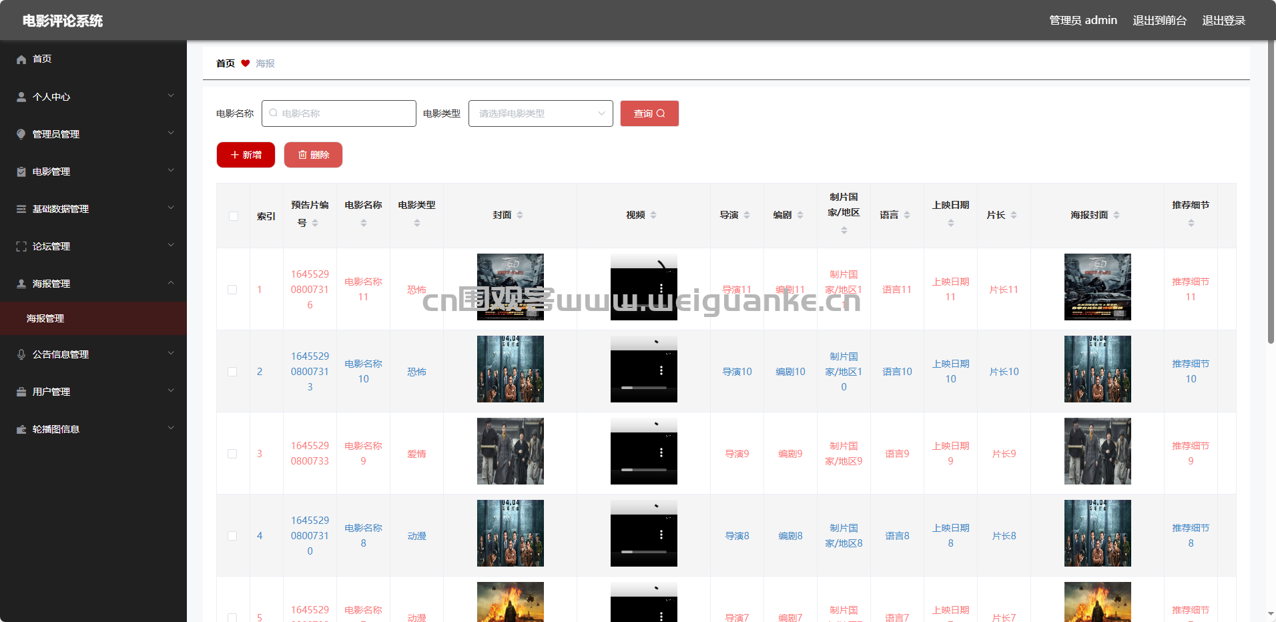The width and height of the screenshot is (1276, 622).
Task: Expand the 用户管理 sidebar menu
Action: click(171, 391)
